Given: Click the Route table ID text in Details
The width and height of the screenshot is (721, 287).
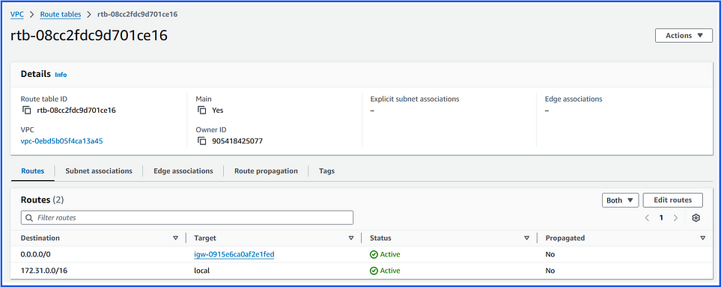Looking at the screenshot, I should [x=76, y=110].
